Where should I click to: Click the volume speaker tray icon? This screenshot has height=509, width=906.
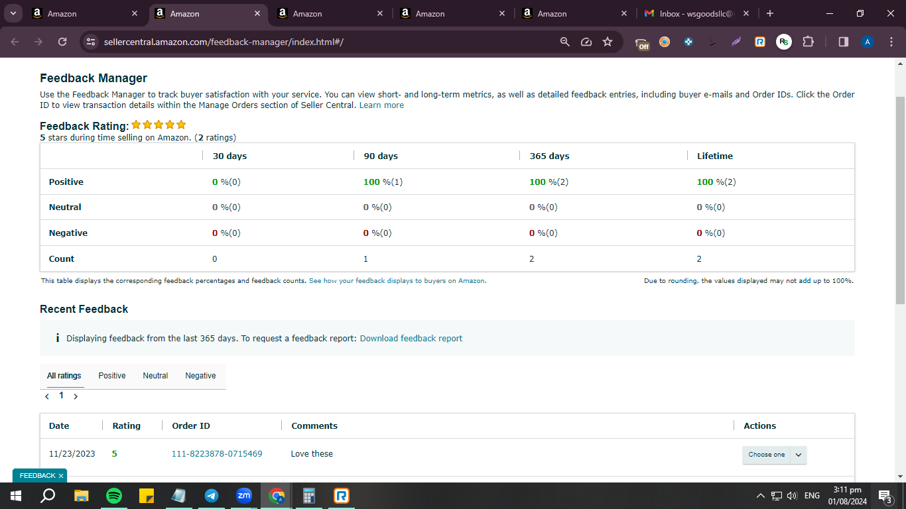click(x=792, y=496)
